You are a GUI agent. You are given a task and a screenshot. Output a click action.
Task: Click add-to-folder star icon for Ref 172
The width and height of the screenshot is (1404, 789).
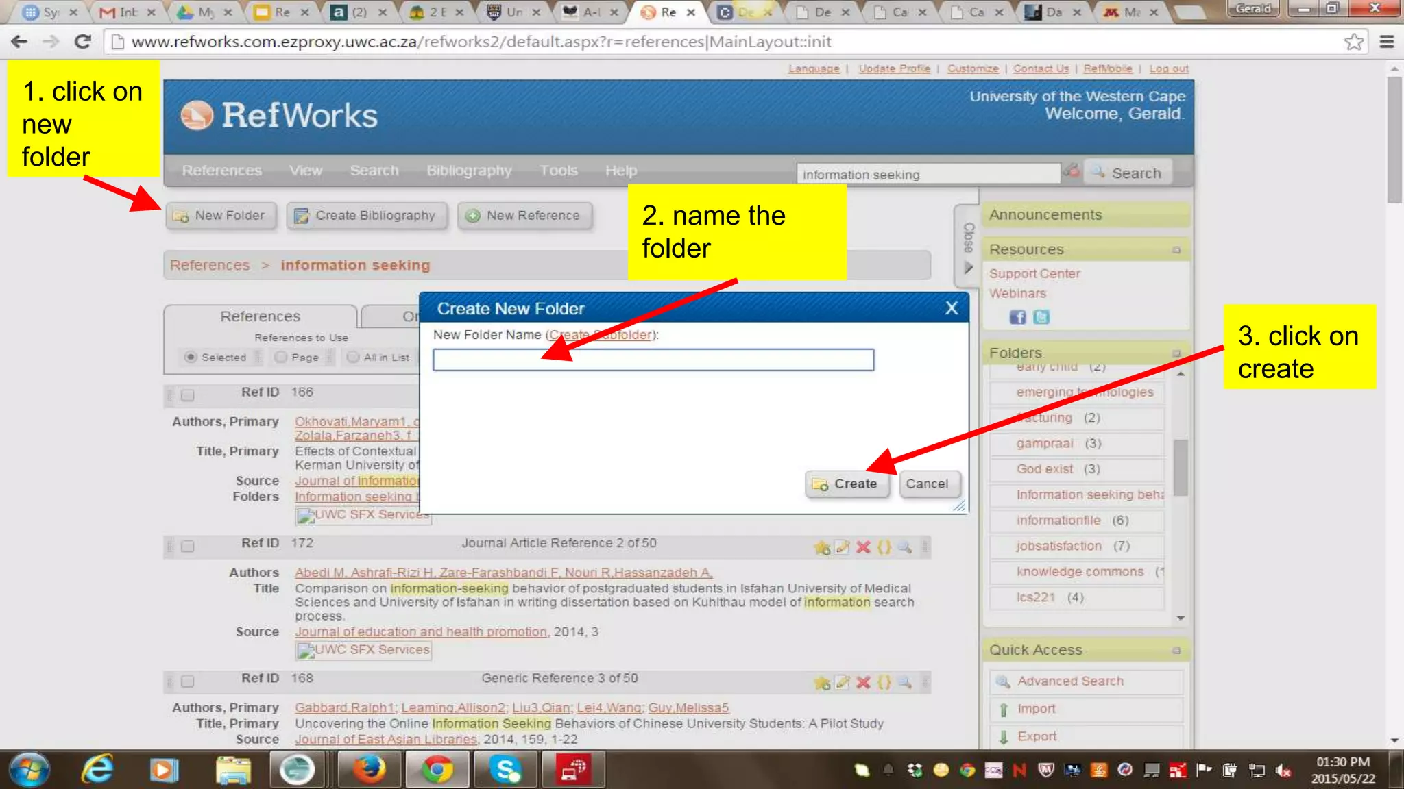click(821, 547)
